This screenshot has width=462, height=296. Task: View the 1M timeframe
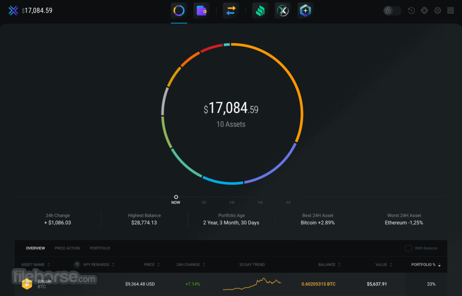pyautogui.click(x=260, y=202)
